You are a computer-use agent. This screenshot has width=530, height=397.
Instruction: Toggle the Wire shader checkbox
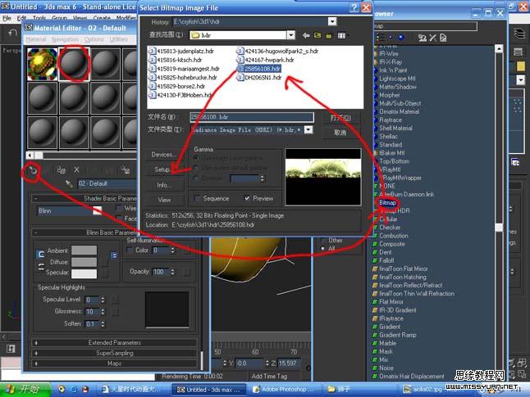coord(119,208)
